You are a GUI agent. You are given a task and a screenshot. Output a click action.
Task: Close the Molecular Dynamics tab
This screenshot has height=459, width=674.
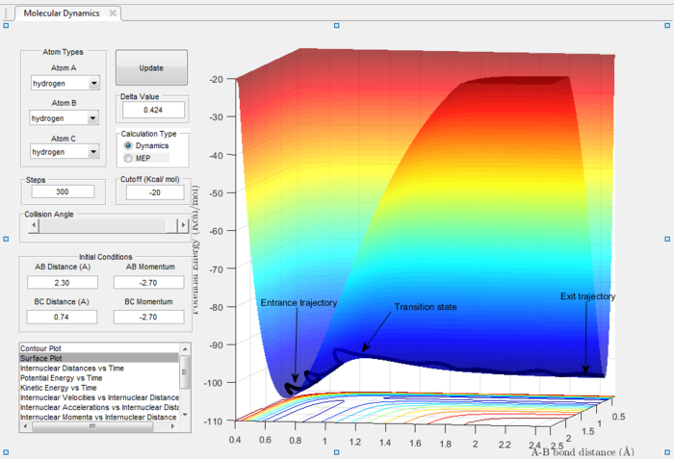pos(113,13)
